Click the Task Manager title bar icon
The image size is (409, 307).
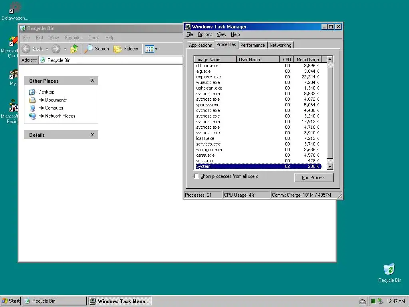188,27
